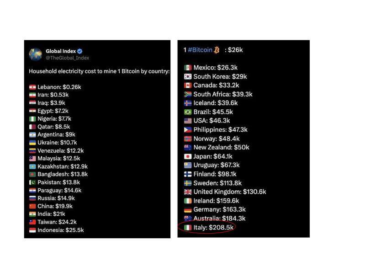Click the Italy flag icon
Screen dimensions: 370x278
click(x=188, y=227)
